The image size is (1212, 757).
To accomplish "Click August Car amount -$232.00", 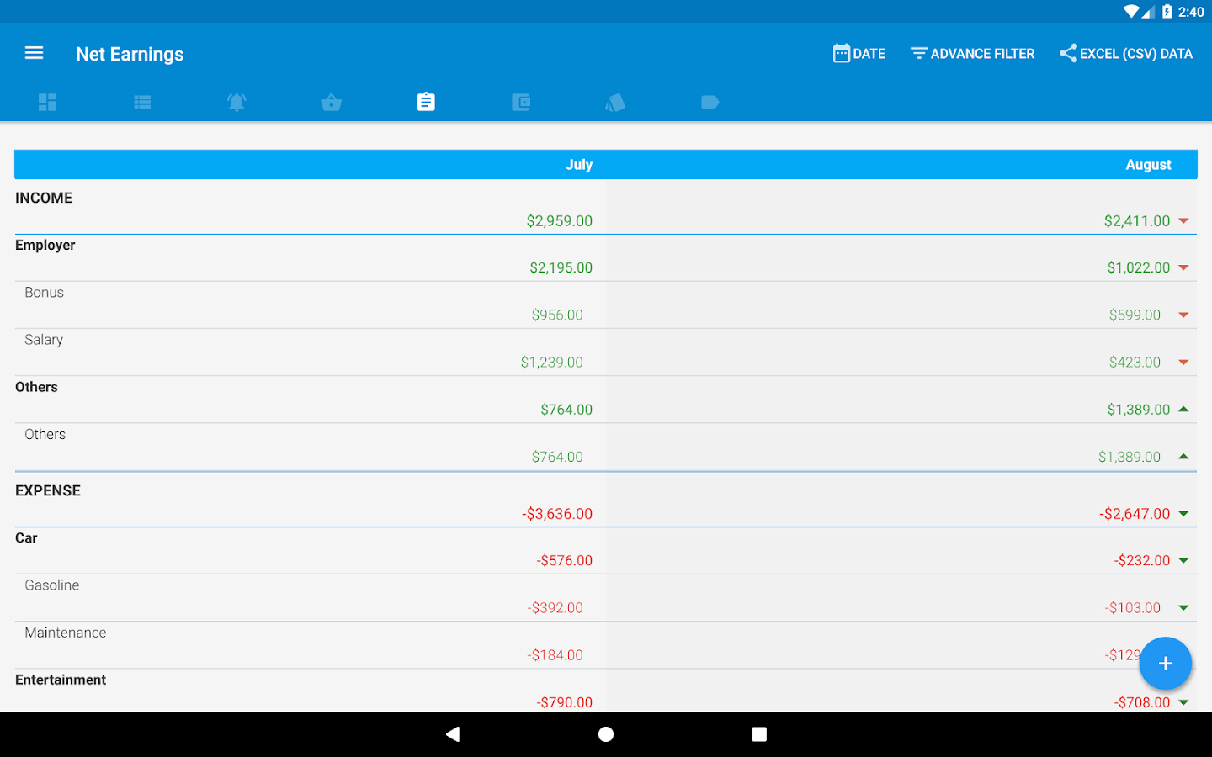I will click(x=1142, y=560).
